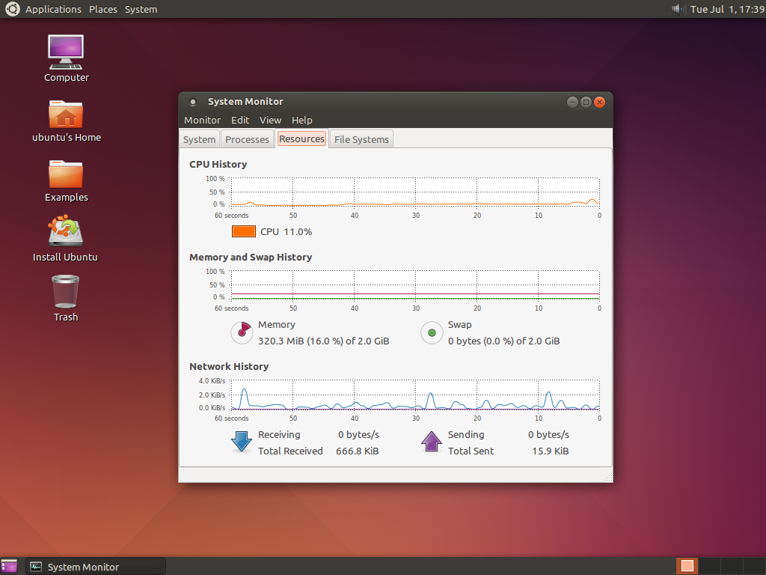Close the System Monitor window

[x=599, y=102]
